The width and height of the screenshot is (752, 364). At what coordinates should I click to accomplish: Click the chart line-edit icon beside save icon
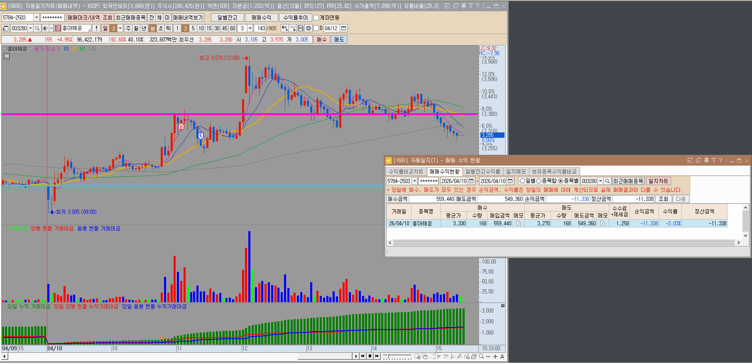point(293,28)
